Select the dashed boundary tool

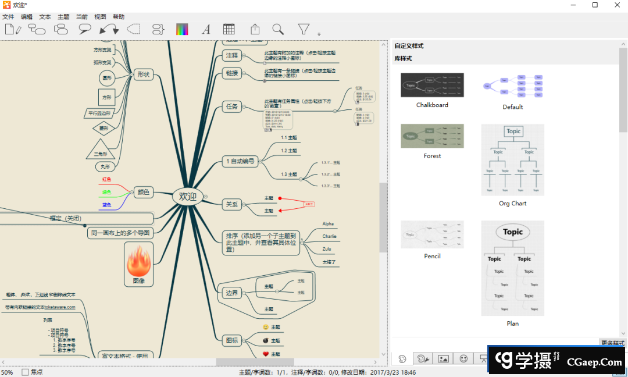(134, 29)
